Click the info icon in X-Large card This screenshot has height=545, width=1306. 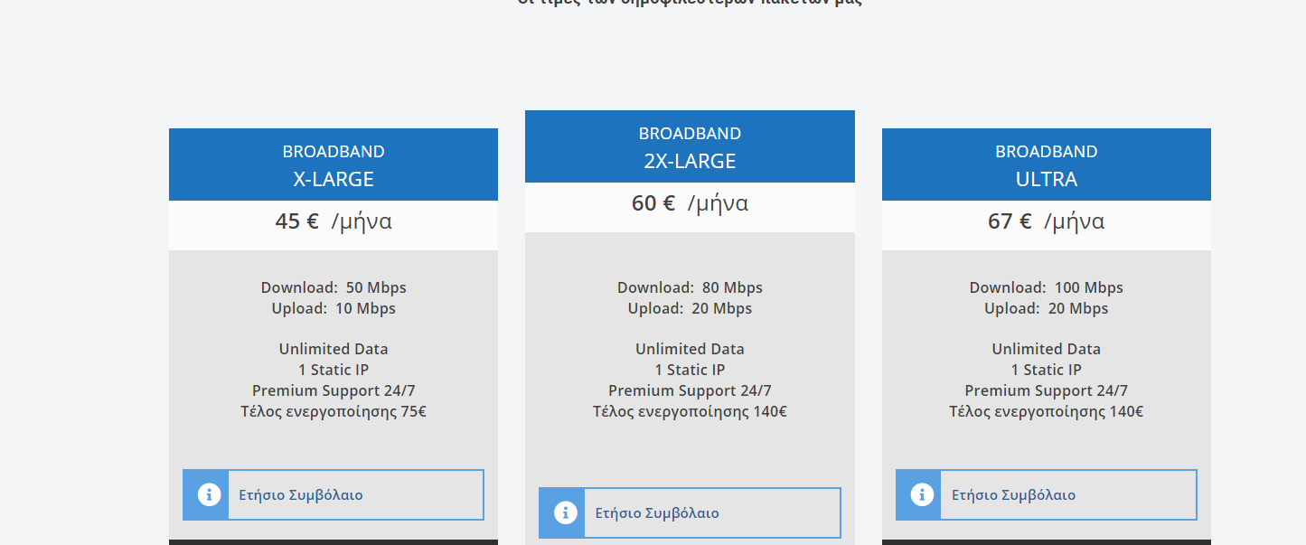(209, 494)
